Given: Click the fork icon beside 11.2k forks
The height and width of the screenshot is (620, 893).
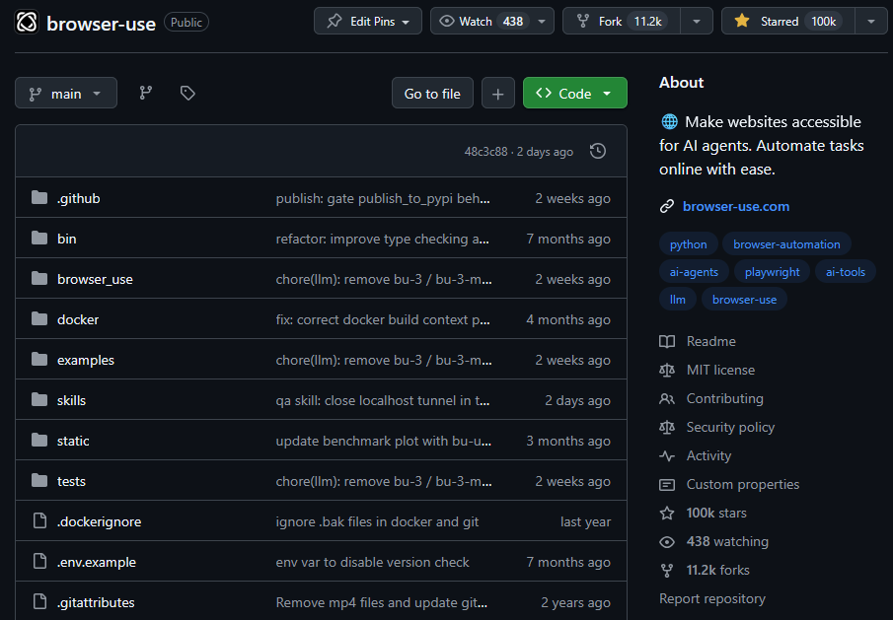Looking at the screenshot, I should tap(667, 571).
